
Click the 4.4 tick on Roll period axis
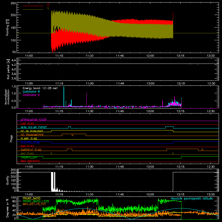click(14, 60)
